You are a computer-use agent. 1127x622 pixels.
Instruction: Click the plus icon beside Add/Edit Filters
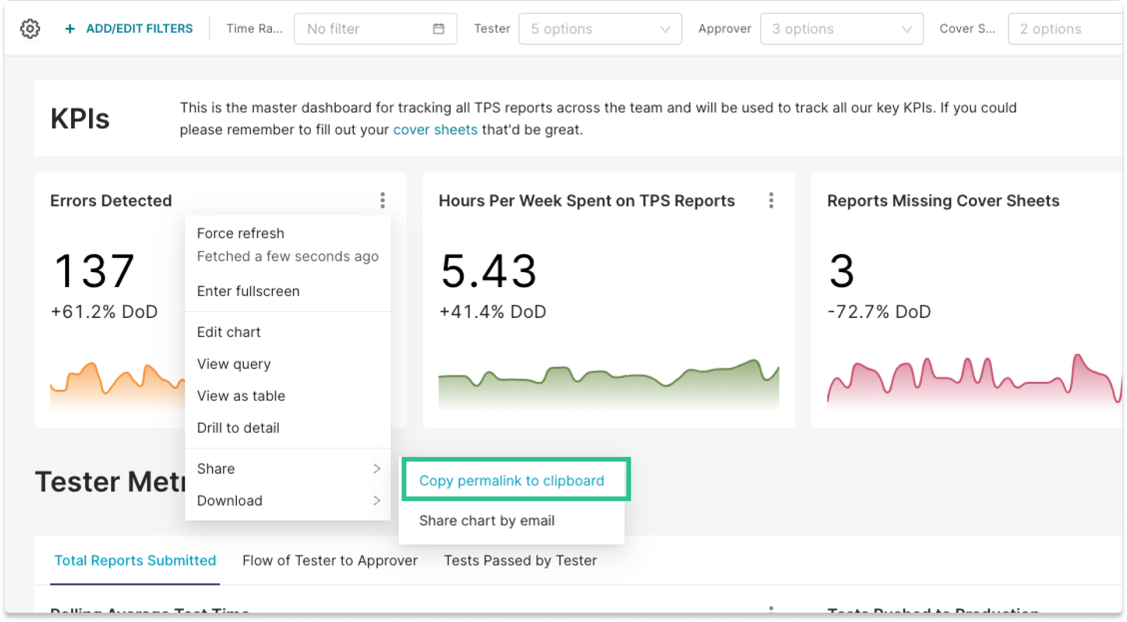click(70, 28)
